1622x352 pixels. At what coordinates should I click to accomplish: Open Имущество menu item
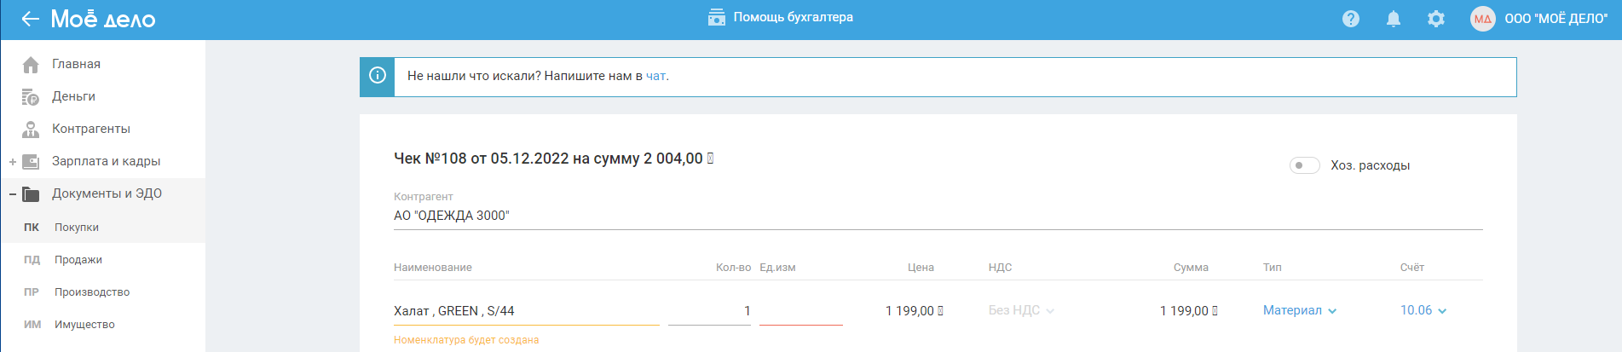point(84,325)
